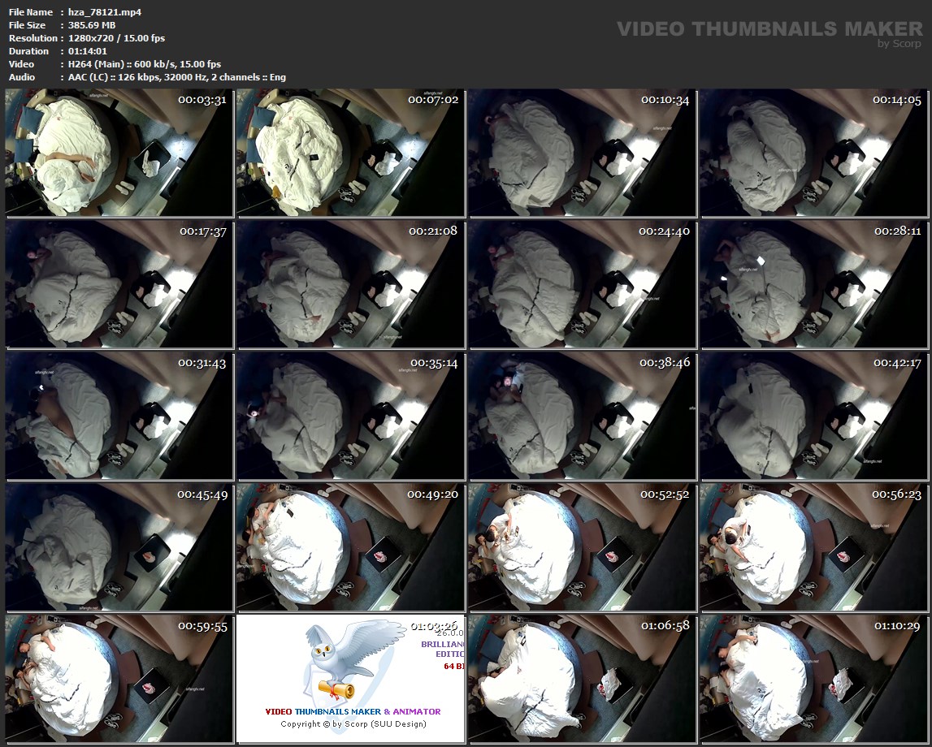Click the 00:21:08 thumbnail
Viewport: 932px width, 747px height.
pyautogui.click(x=350, y=284)
